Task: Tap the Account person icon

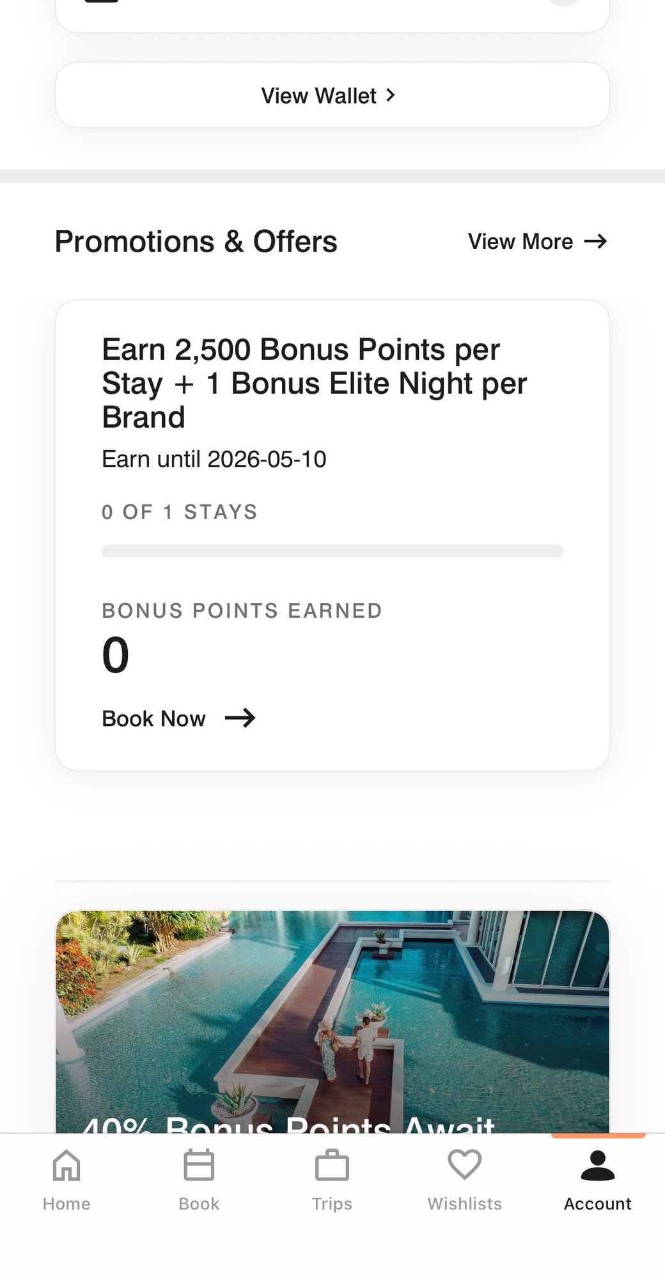Action: (x=597, y=1165)
